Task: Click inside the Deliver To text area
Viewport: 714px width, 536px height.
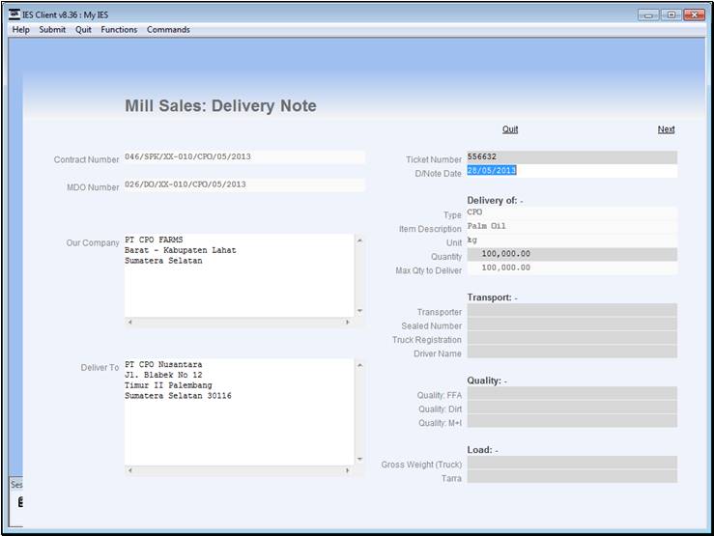Action: click(x=239, y=411)
